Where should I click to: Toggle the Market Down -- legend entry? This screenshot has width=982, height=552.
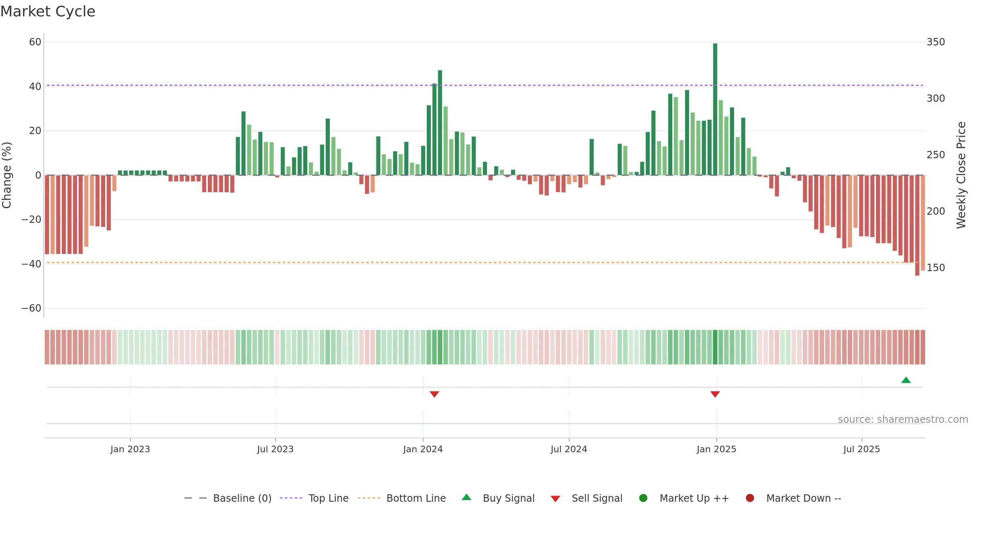point(793,498)
